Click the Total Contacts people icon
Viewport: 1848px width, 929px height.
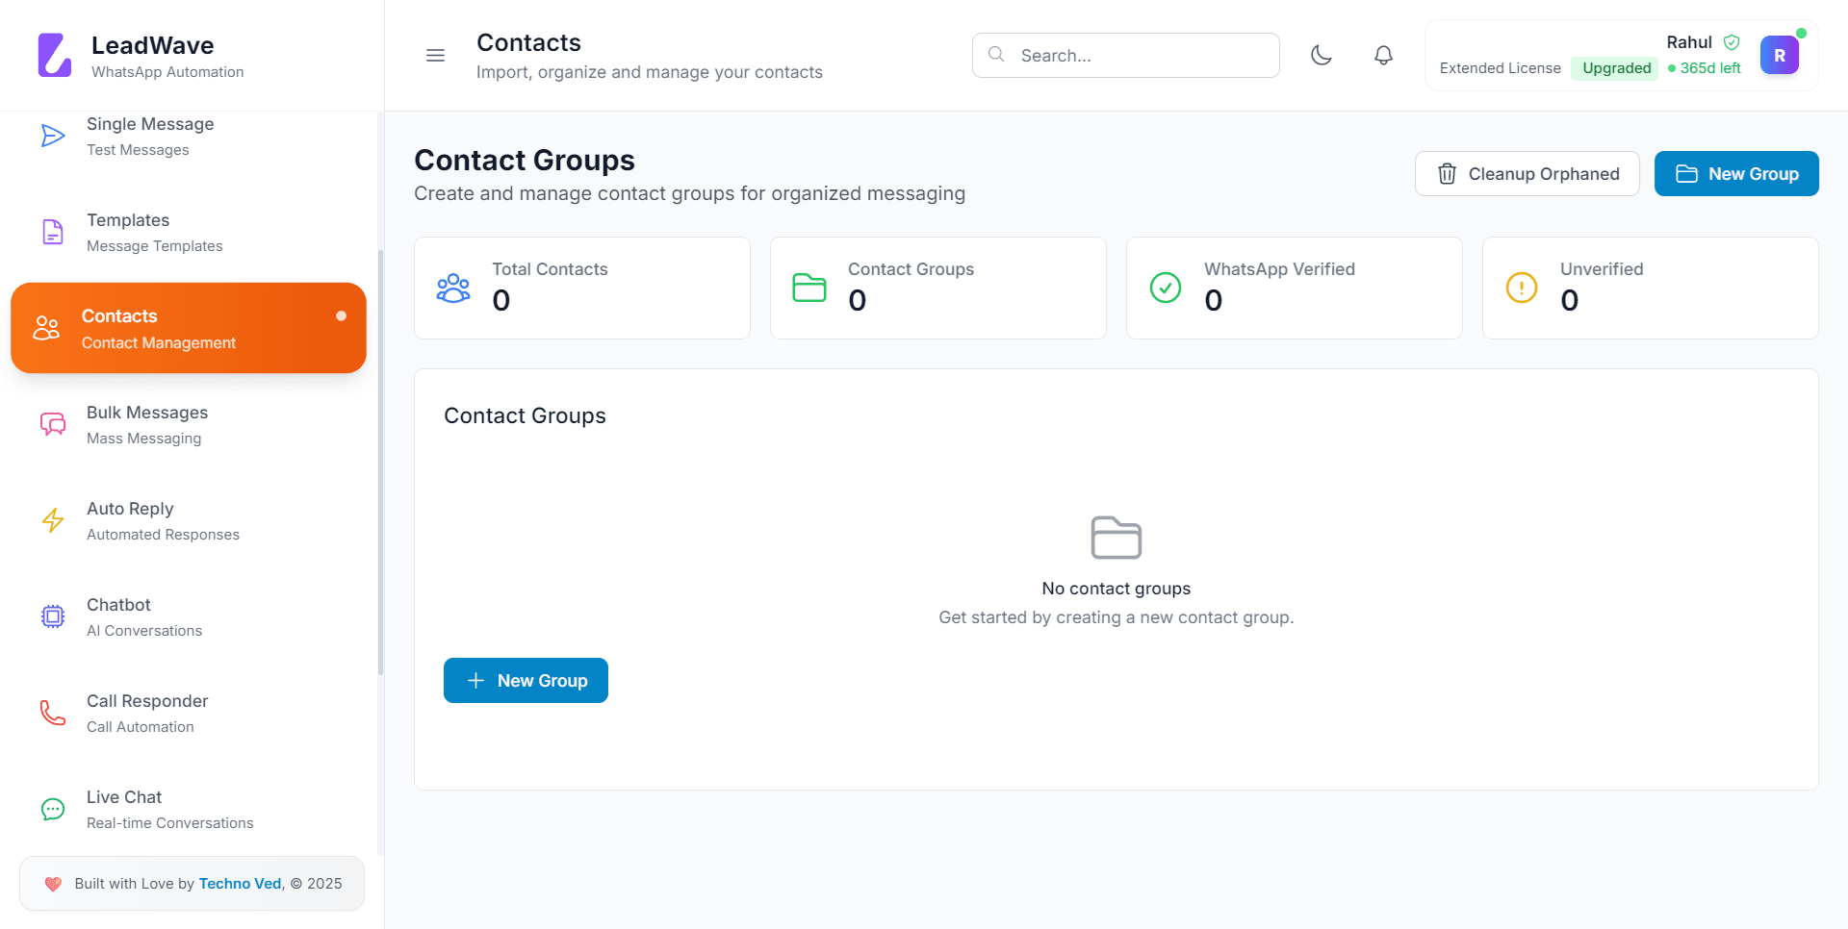tap(453, 289)
